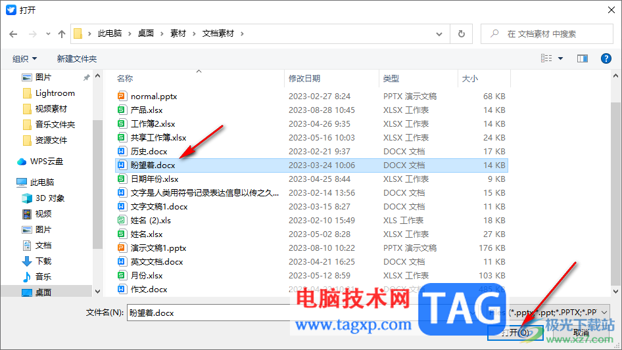The image size is (622, 350).
Task: Select 英文文档.docx file icon
Action: point(122,261)
